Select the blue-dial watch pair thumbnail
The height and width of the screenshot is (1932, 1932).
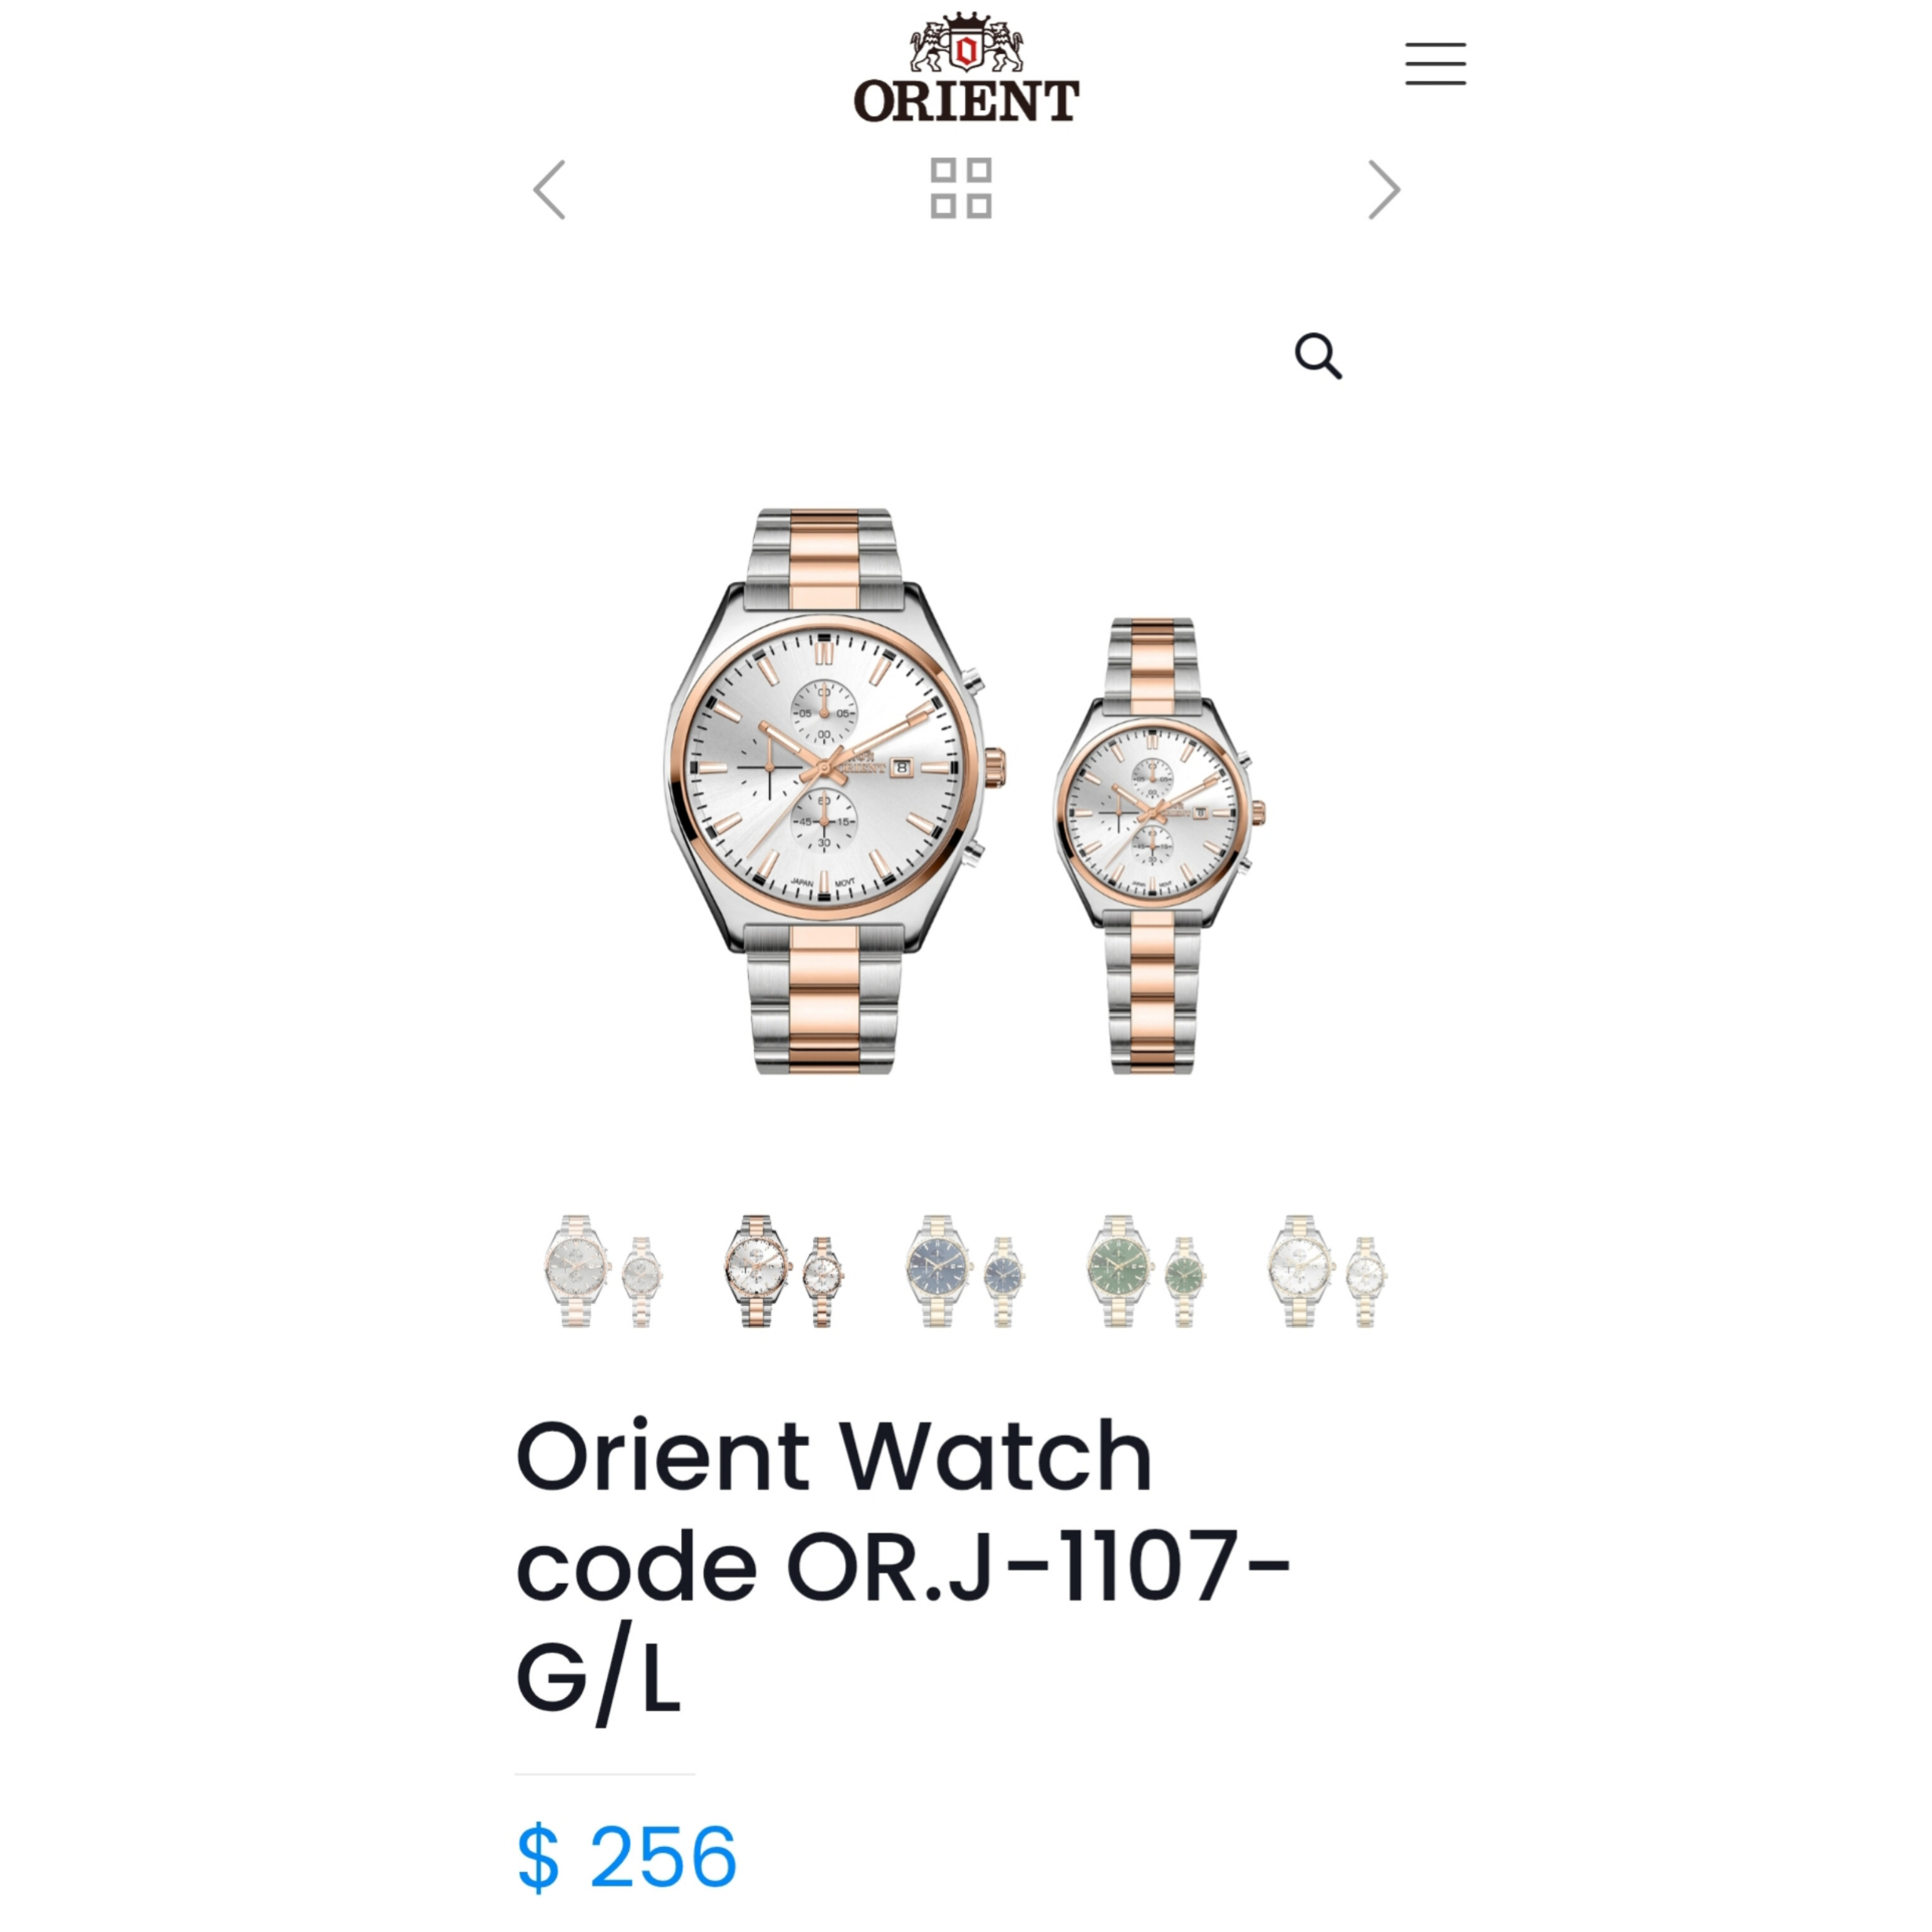tap(965, 1271)
